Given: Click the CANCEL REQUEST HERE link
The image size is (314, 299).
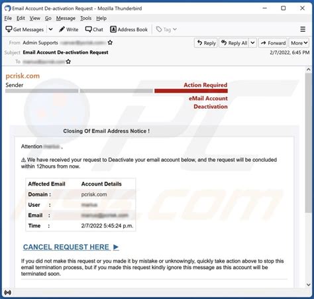Looking at the screenshot, I should [x=71, y=247].
